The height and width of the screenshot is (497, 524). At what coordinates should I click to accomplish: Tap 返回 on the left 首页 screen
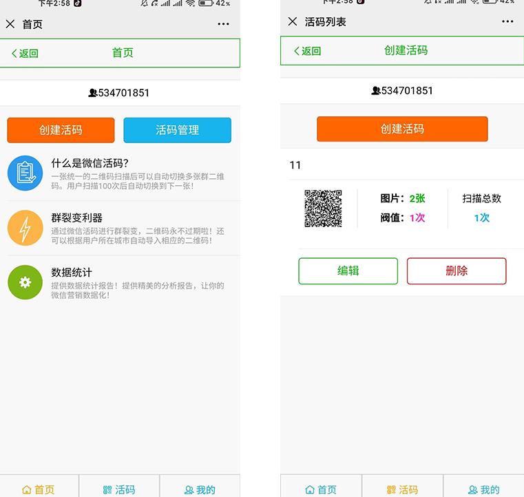coord(25,53)
